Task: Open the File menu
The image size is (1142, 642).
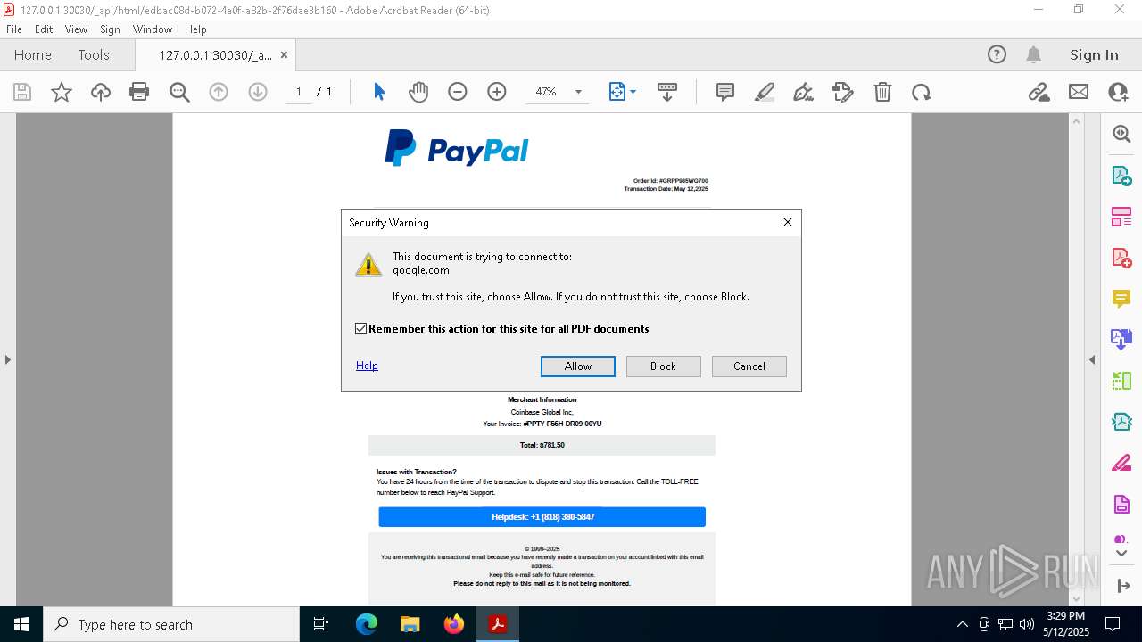Action: point(14,29)
